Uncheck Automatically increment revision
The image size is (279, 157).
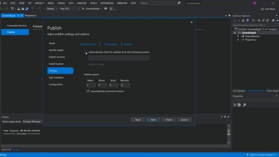click(x=88, y=91)
